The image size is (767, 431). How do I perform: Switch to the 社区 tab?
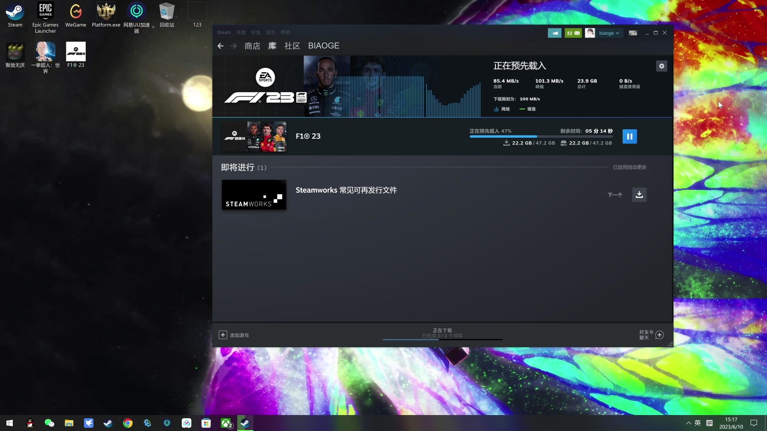[x=292, y=46]
